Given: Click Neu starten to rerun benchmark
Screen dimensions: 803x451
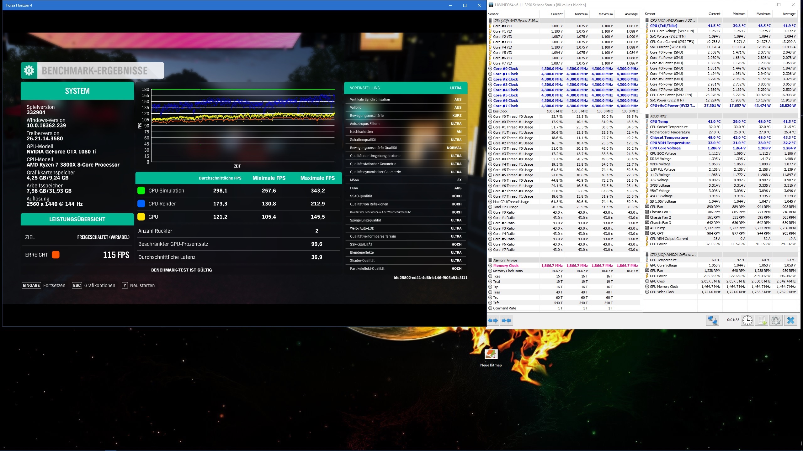Looking at the screenshot, I should 142,285.
